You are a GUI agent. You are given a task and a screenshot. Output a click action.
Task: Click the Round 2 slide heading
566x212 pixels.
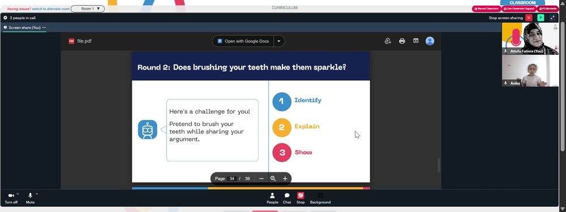point(242,67)
